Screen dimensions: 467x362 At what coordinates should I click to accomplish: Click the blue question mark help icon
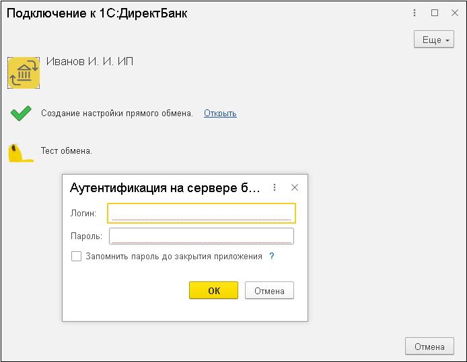point(271,256)
